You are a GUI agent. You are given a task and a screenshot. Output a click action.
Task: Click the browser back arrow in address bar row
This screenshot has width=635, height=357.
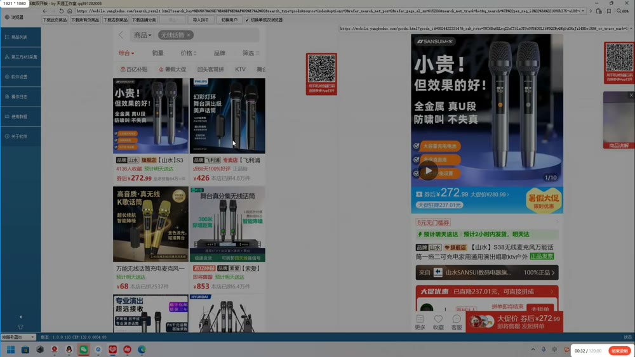[x=45, y=11]
